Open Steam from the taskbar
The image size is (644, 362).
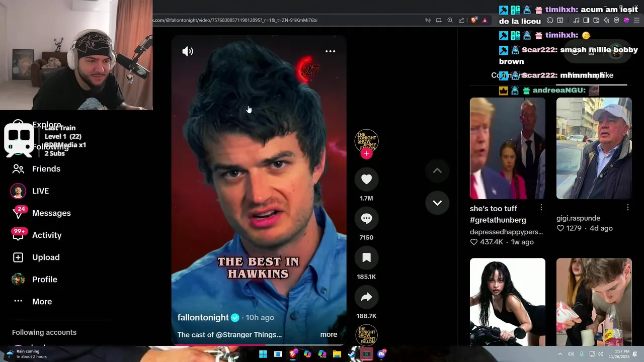[x=352, y=354]
